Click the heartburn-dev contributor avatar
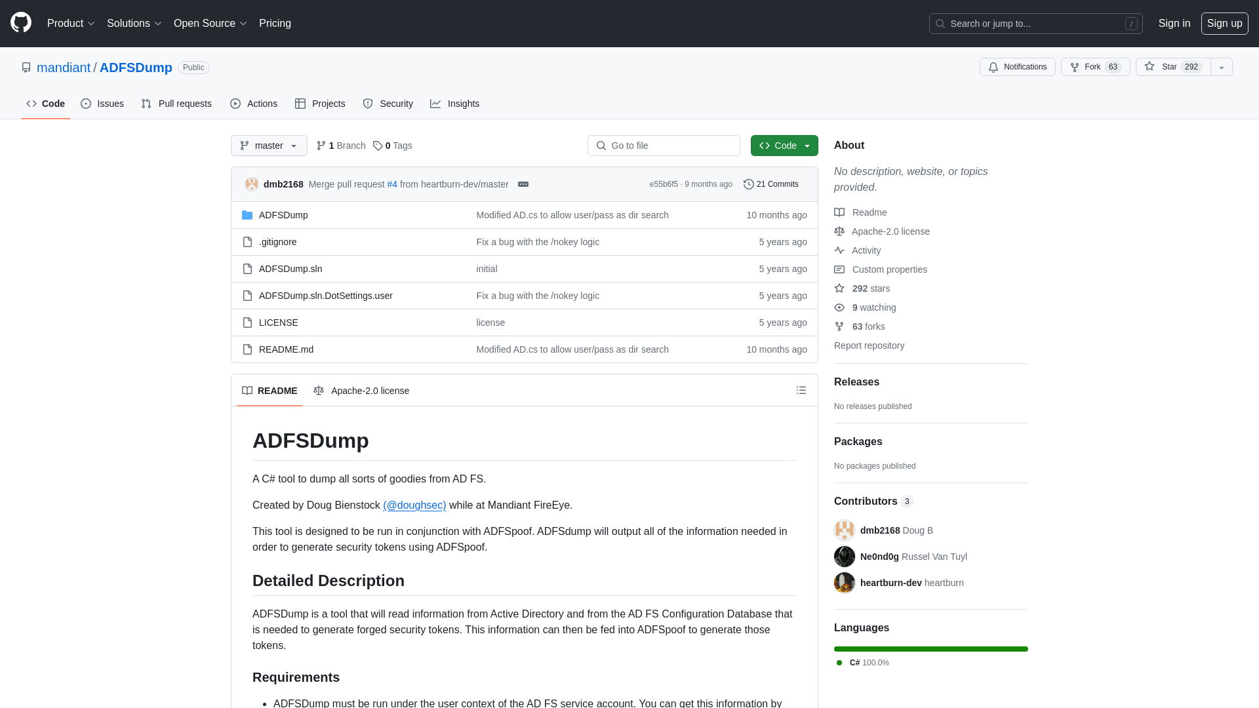1259x708 pixels. click(x=845, y=583)
